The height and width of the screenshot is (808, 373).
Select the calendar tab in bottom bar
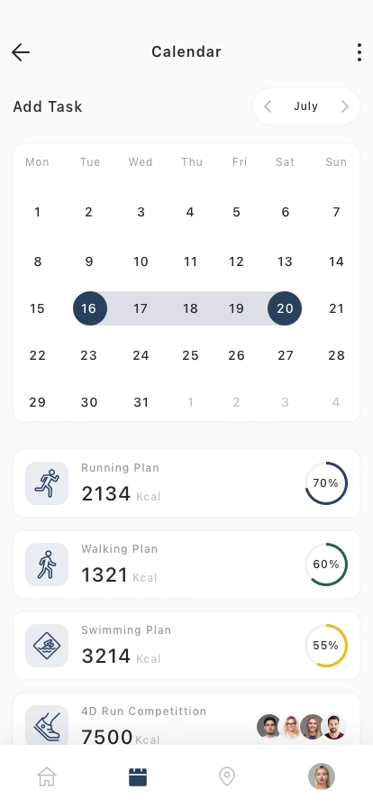pos(138,776)
